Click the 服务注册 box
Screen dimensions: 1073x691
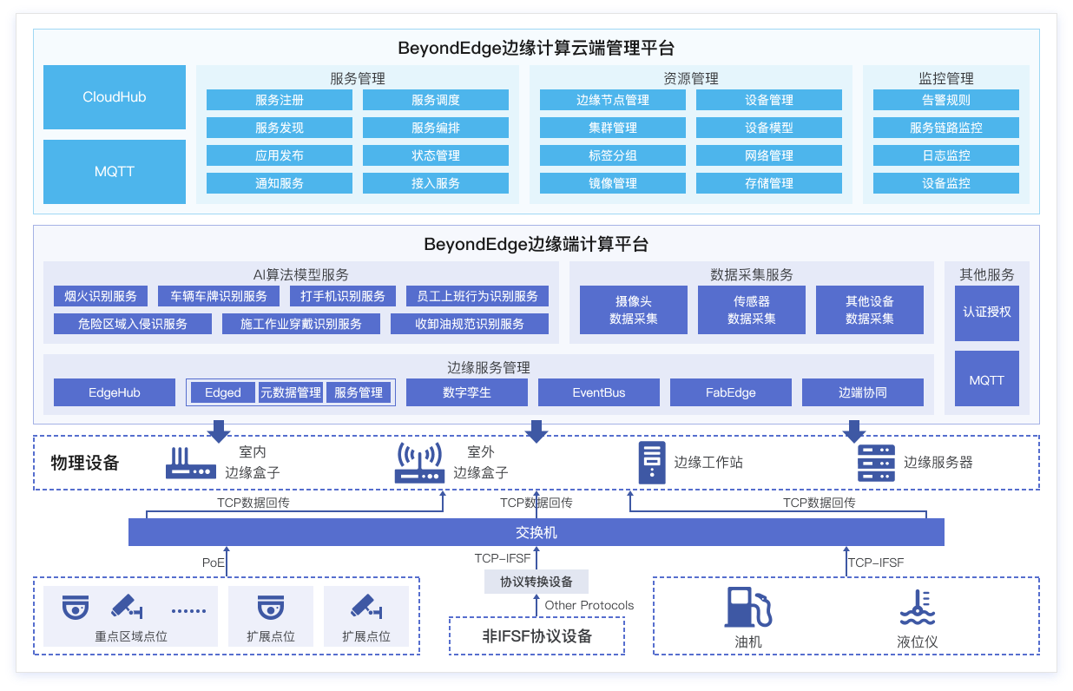(x=280, y=100)
